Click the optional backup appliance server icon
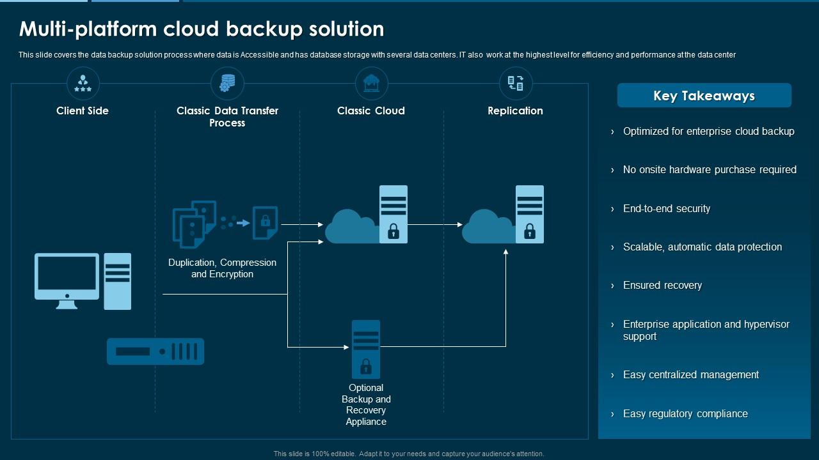Screen dimensions: 819x460 click(366, 349)
